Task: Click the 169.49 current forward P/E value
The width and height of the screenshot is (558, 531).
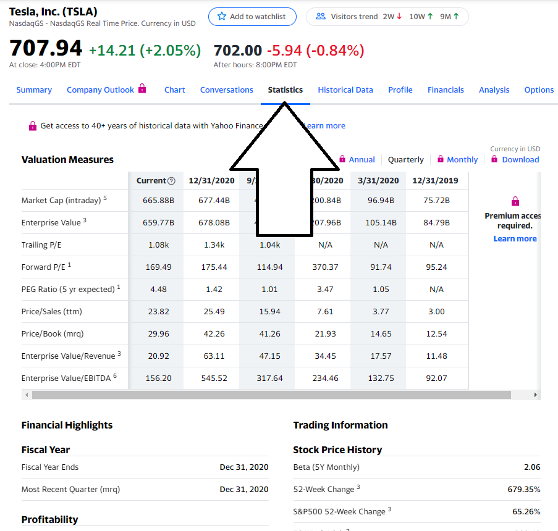Action: click(x=158, y=267)
